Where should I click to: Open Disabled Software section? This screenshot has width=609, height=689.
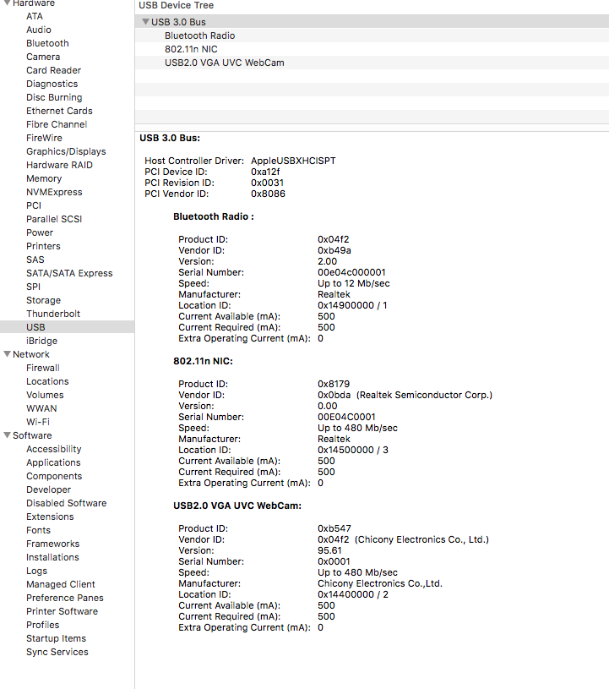click(66, 503)
